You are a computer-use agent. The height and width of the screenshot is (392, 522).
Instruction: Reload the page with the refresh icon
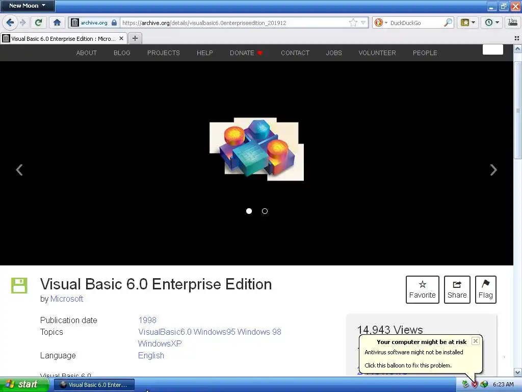pos(39,22)
